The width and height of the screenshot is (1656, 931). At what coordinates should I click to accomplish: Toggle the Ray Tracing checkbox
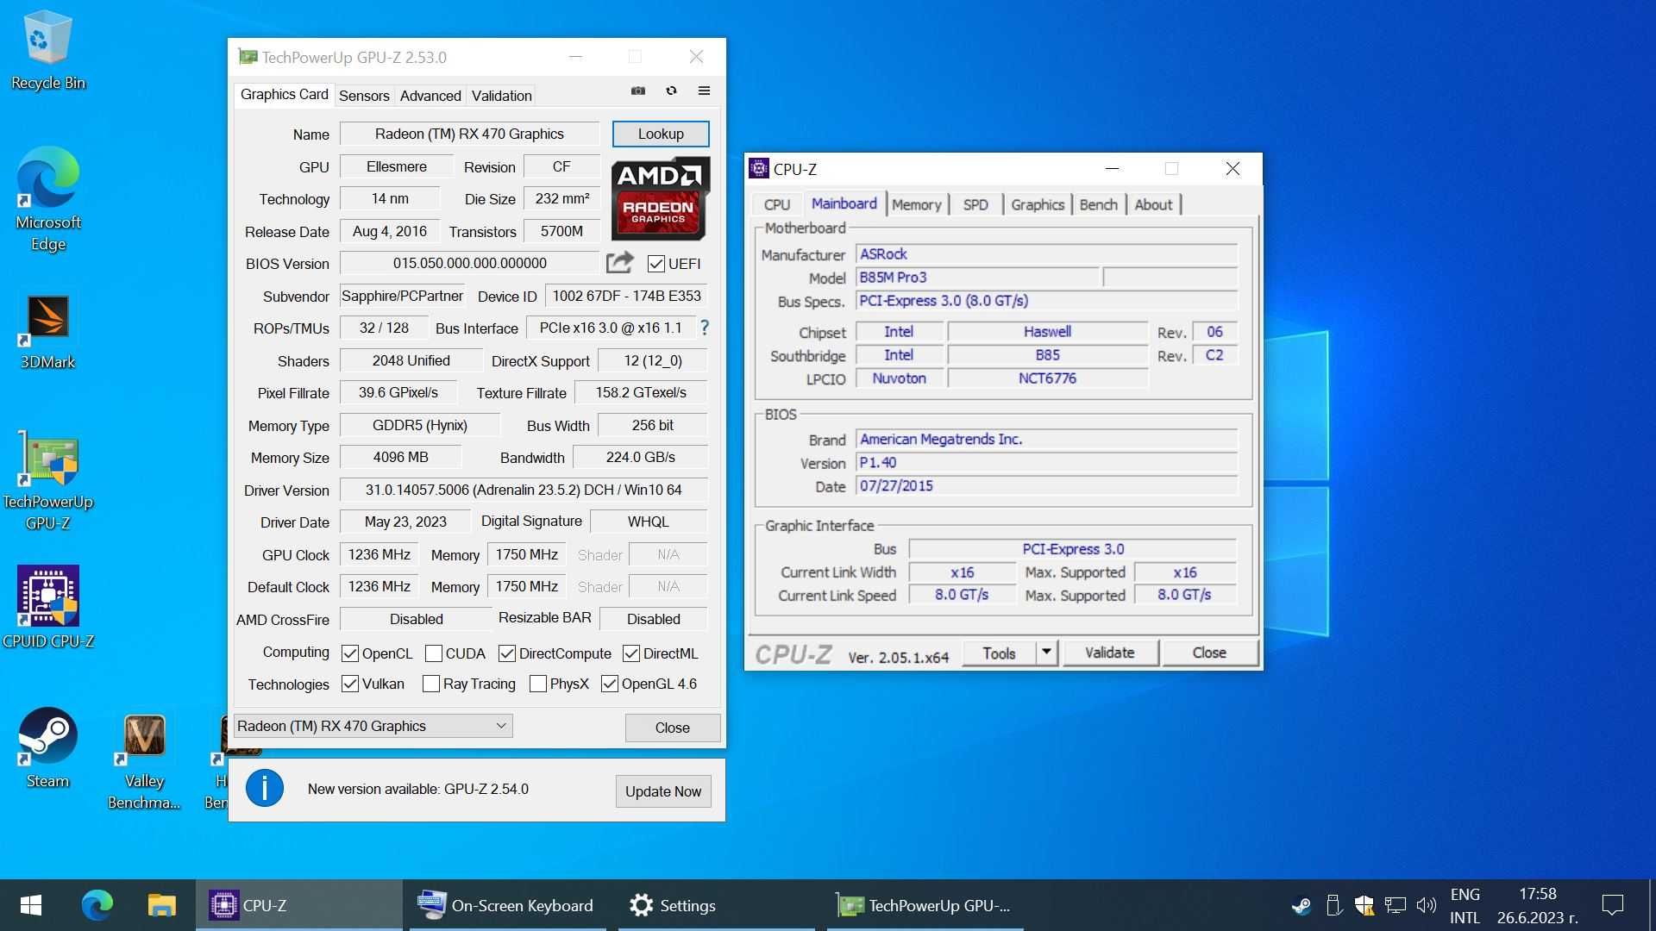click(431, 684)
